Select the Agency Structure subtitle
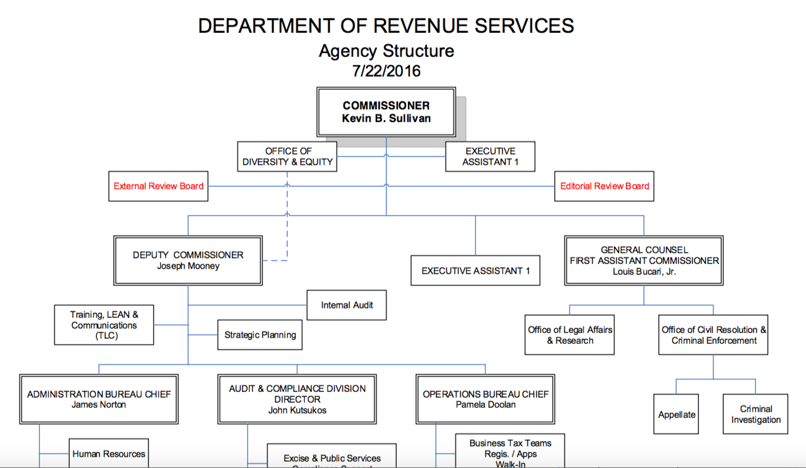The image size is (806, 468). (x=386, y=51)
